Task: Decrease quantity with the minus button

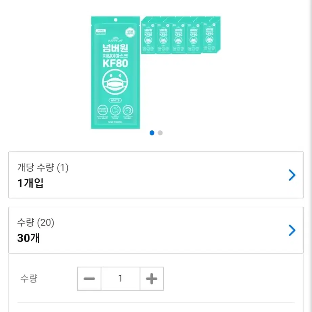Action: (89, 278)
